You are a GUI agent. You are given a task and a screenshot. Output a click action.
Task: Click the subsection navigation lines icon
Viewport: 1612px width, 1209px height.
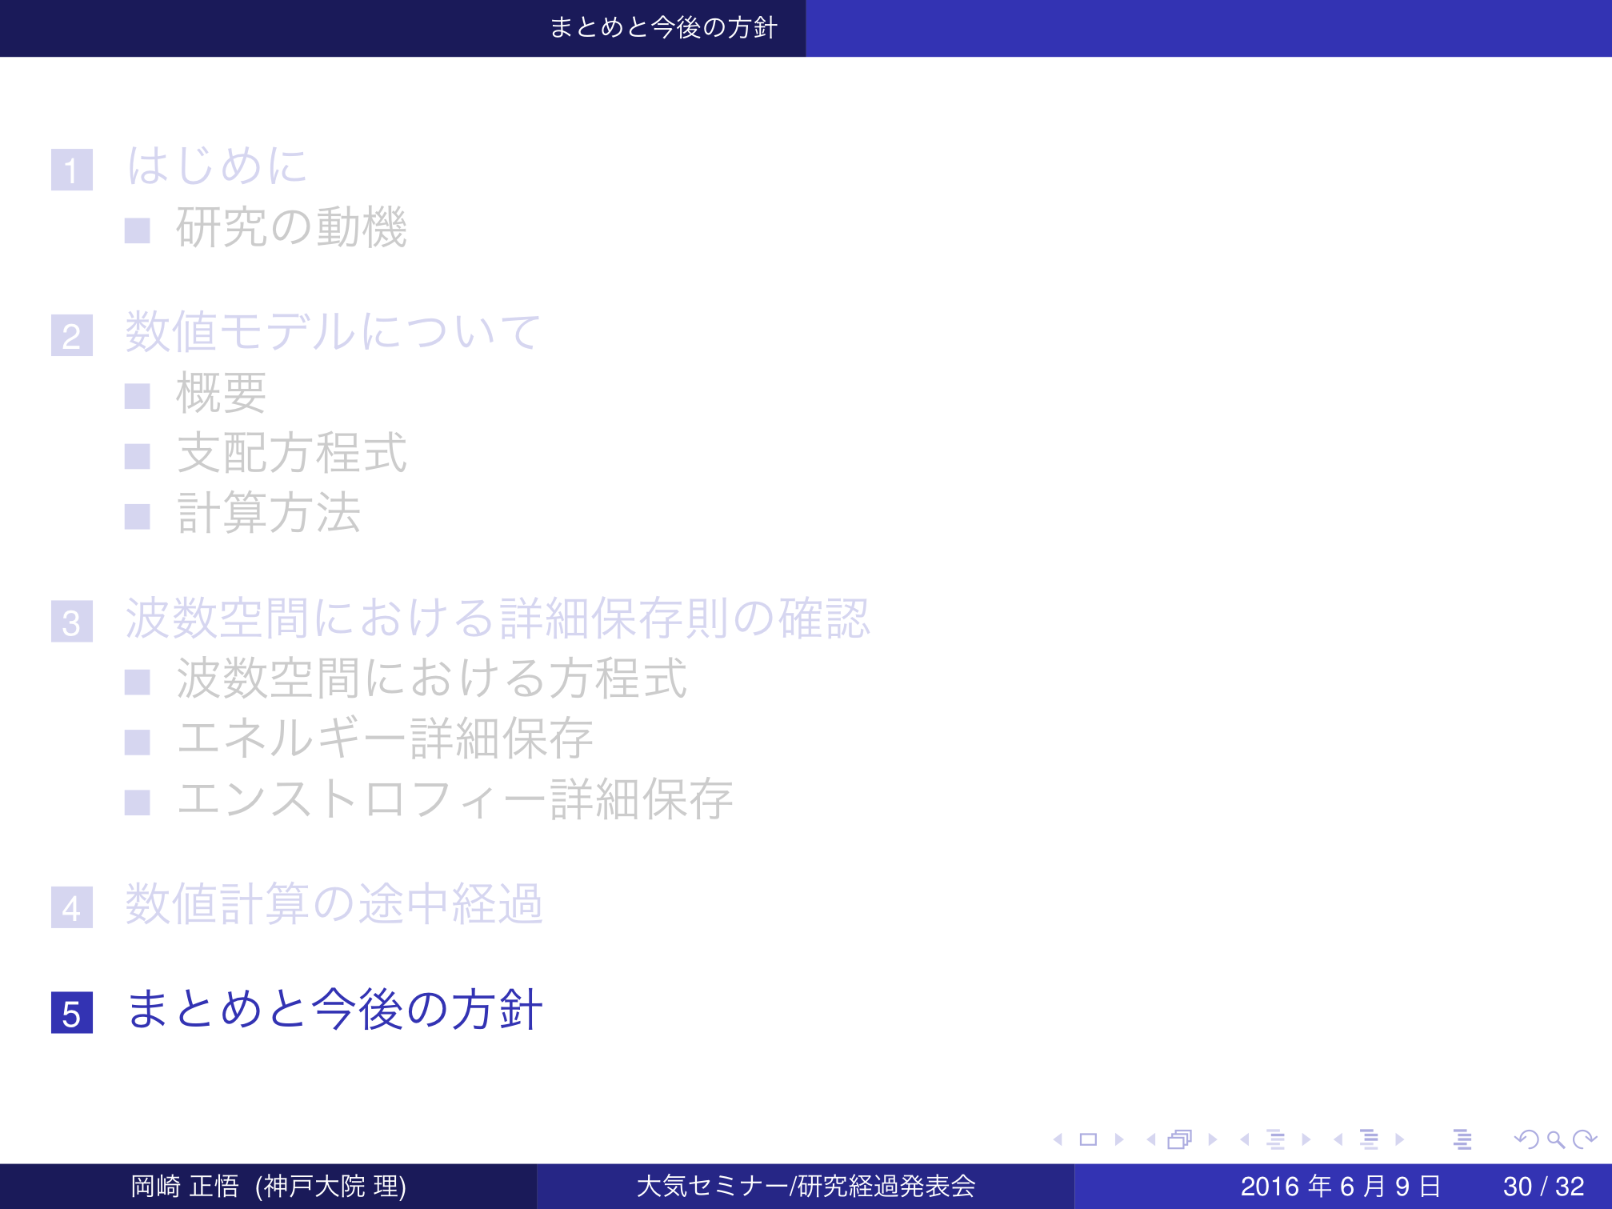tap(1276, 1139)
